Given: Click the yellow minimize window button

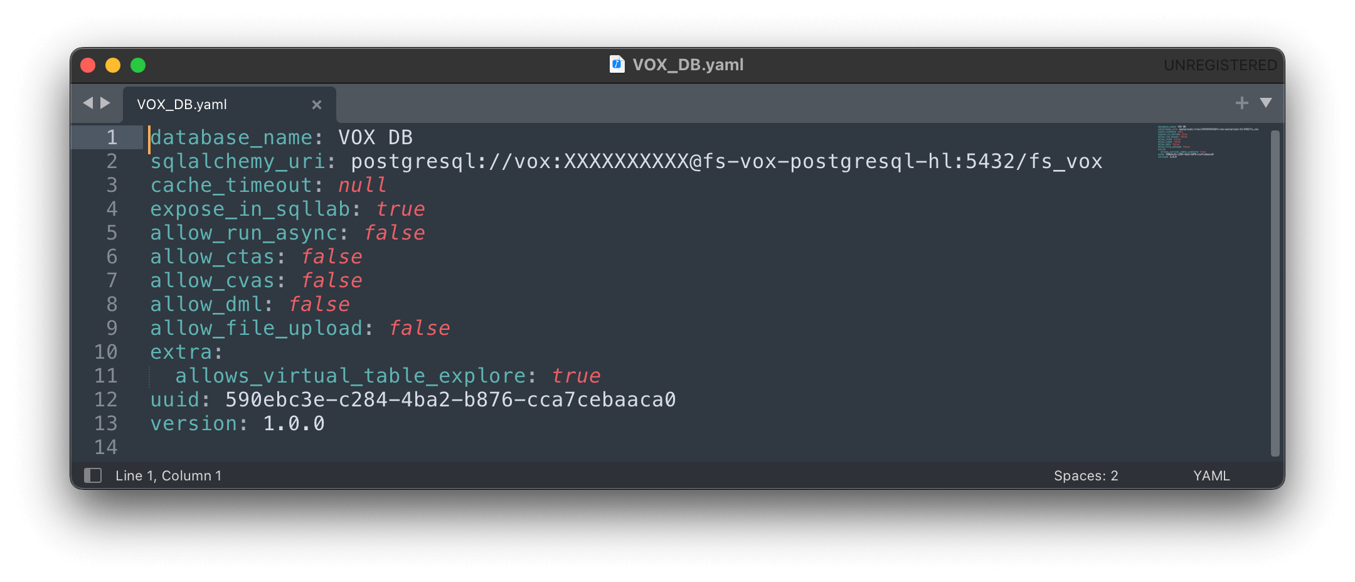Looking at the screenshot, I should (x=113, y=65).
